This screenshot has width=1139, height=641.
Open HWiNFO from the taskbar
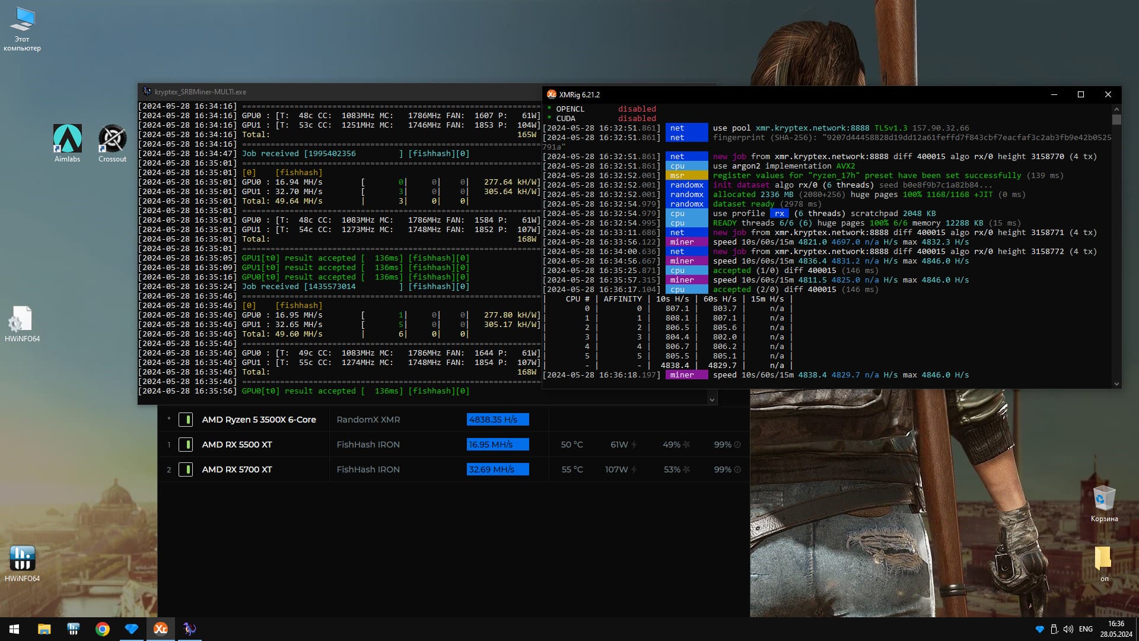[73, 629]
